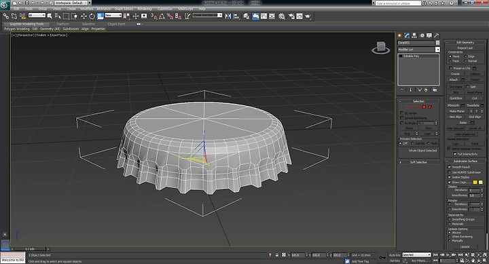Toggle the Angle Snap icon

coord(162,16)
